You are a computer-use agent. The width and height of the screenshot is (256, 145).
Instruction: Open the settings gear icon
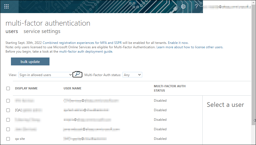click(183, 7)
